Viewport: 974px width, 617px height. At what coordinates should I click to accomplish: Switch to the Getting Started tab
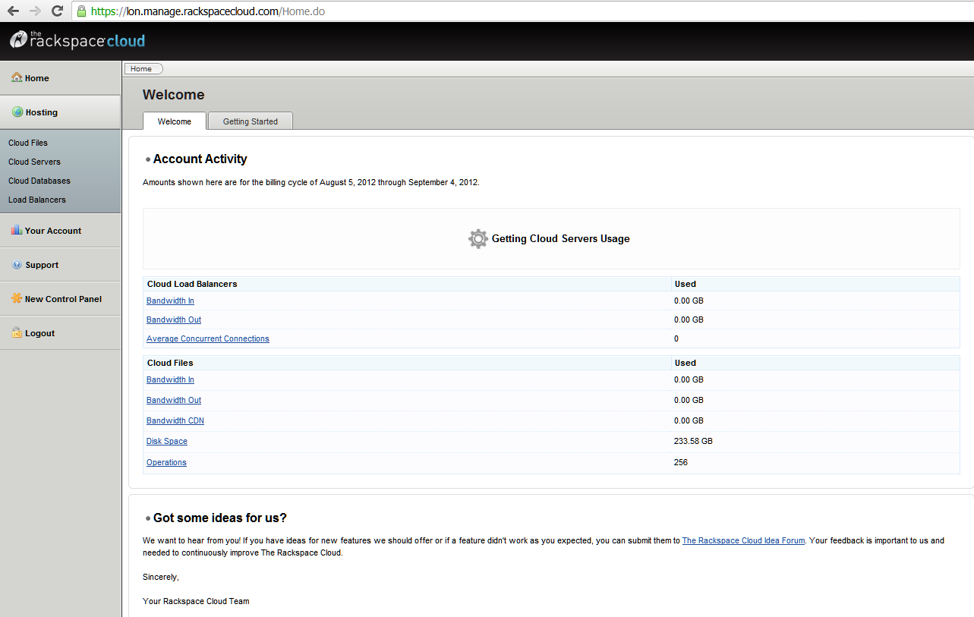point(250,121)
